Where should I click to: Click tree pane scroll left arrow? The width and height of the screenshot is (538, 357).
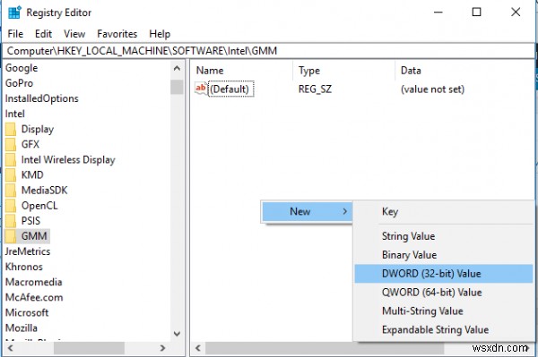pyautogui.click(x=10, y=348)
